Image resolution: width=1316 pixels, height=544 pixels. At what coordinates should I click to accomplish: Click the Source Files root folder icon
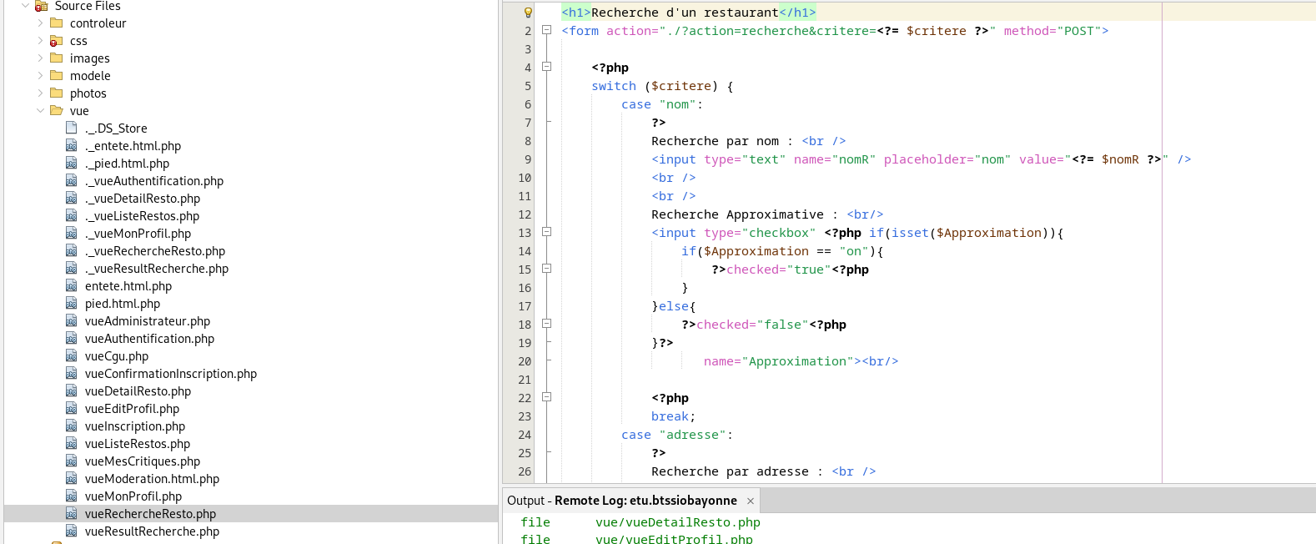41,6
